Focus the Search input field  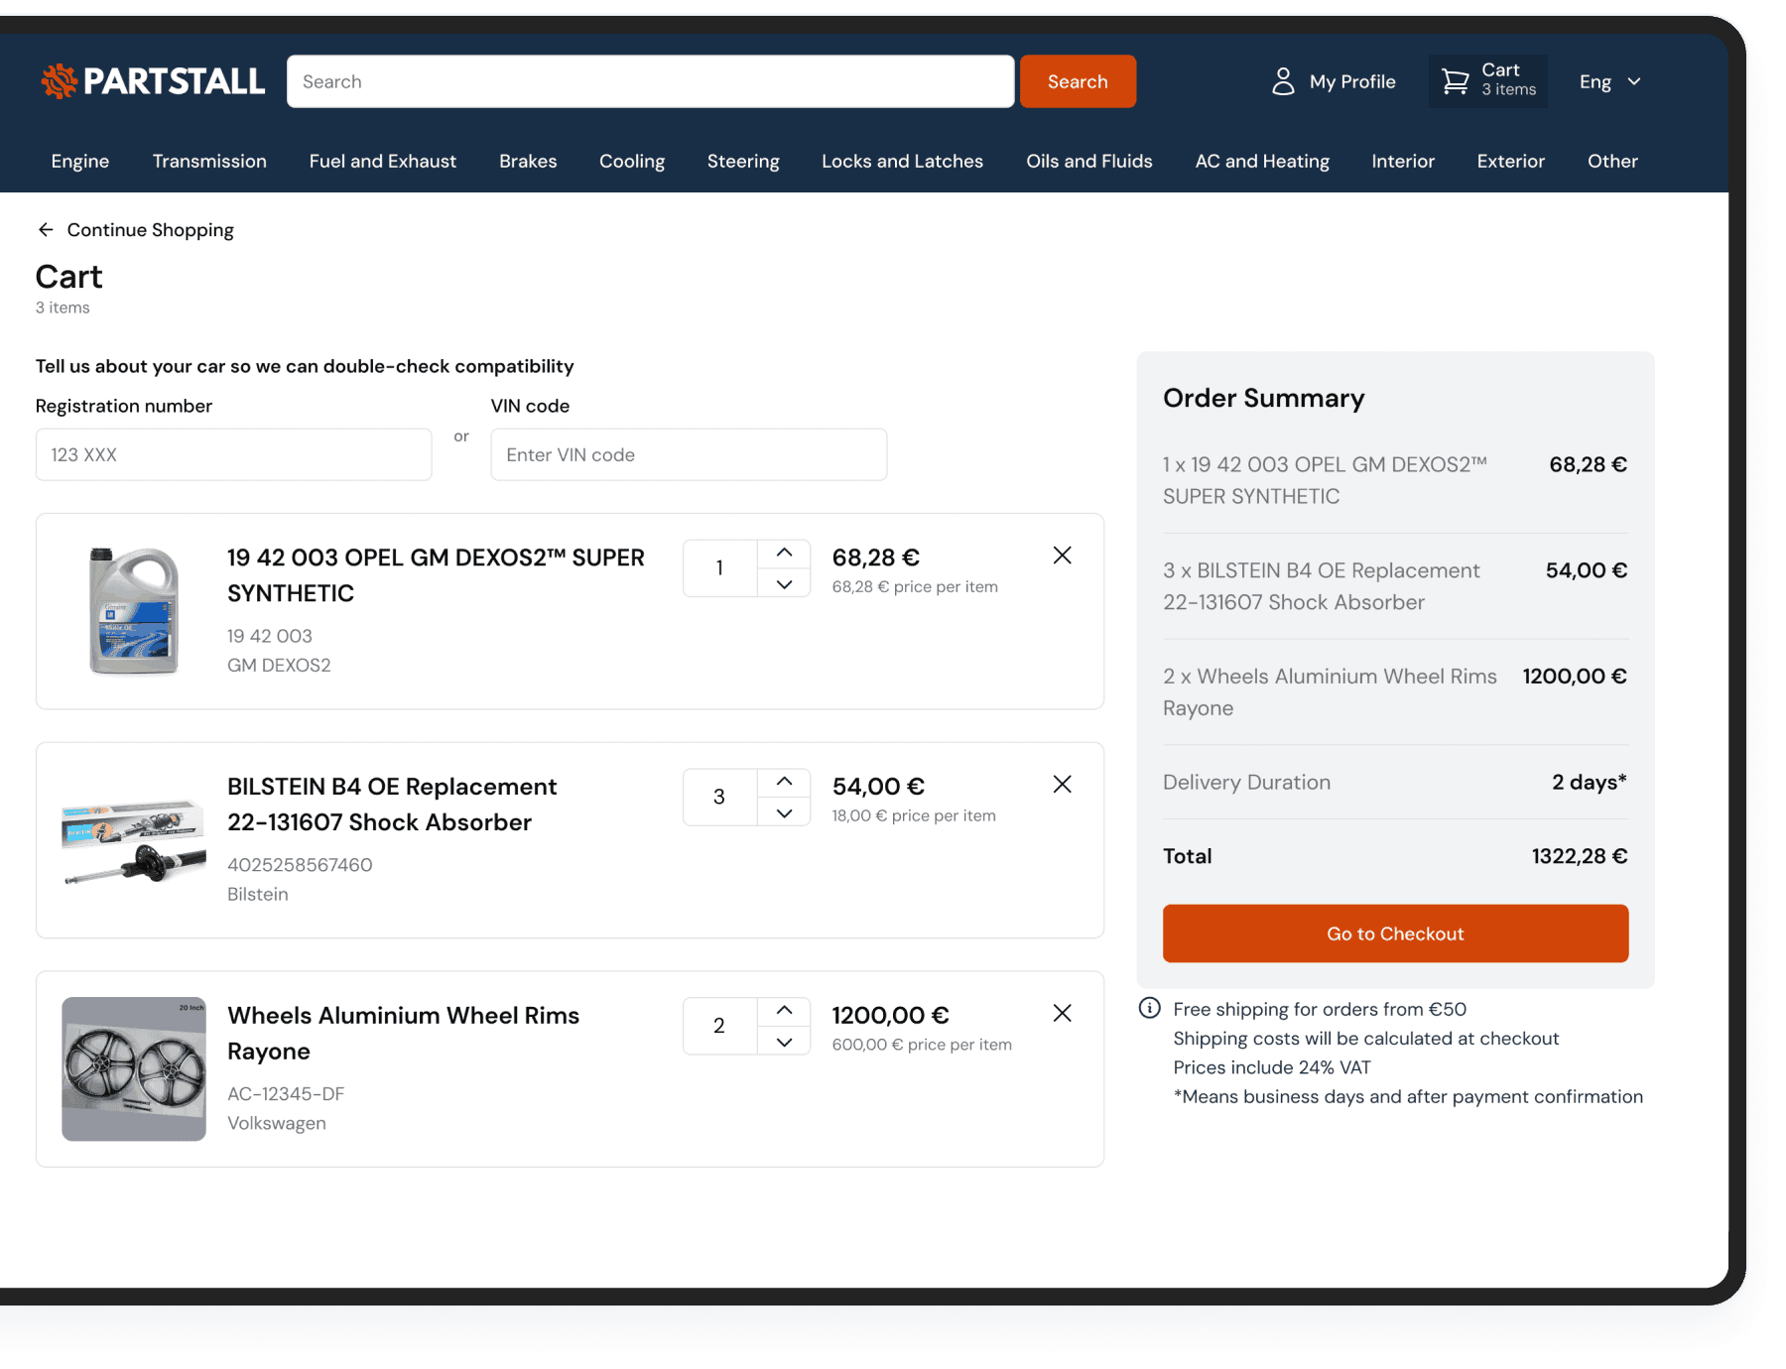pyautogui.click(x=651, y=81)
